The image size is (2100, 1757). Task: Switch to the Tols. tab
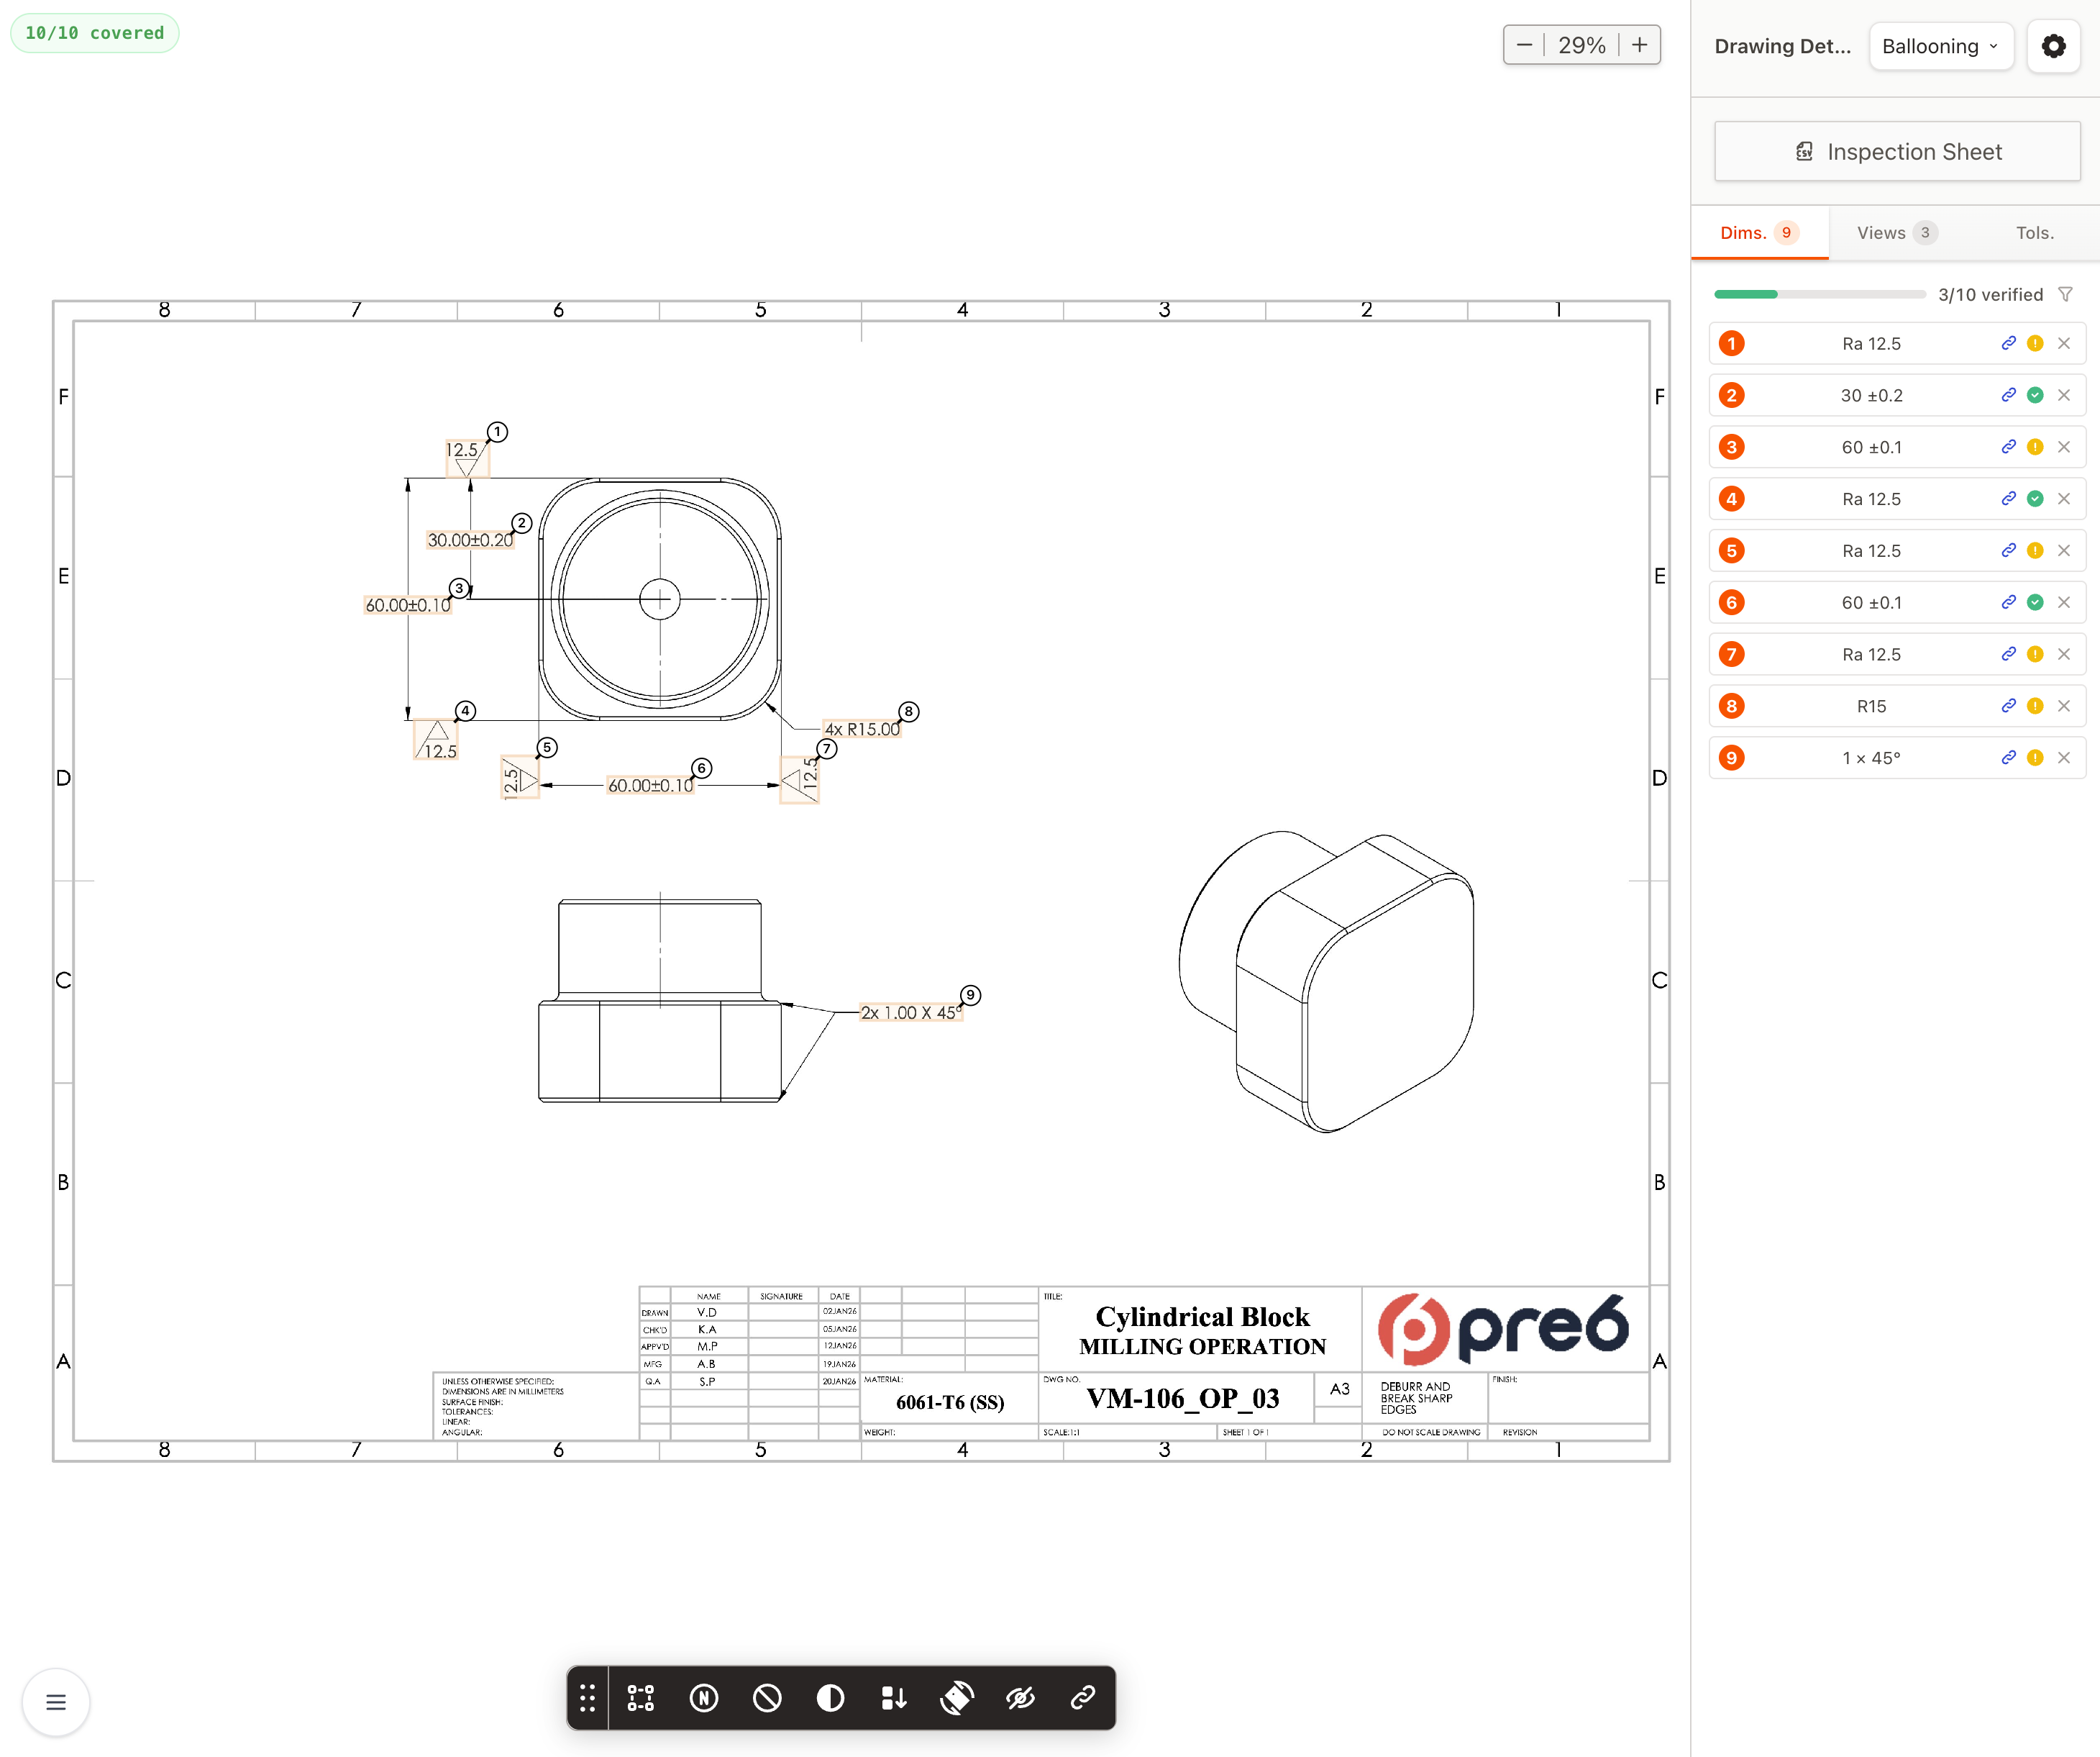point(2034,233)
